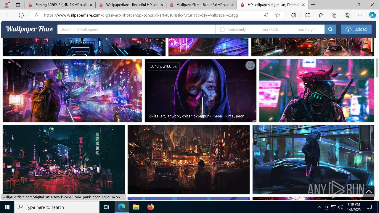Open the blue futuristic car wallpaper

point(313,159)
